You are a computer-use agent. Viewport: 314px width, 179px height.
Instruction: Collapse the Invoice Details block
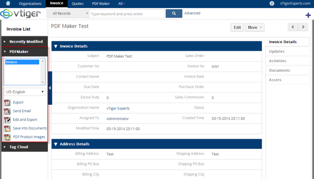56,46
